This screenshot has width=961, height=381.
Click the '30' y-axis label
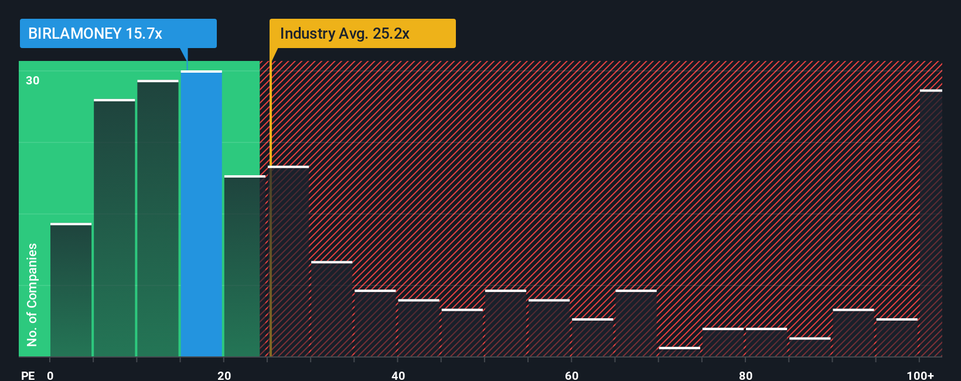(x=33, y=80)
